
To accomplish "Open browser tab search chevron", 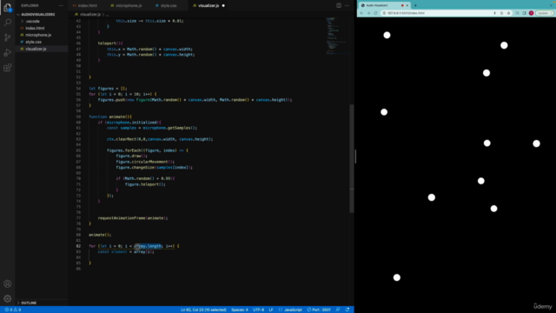I will pyautogui.click(x=552, y=5).
